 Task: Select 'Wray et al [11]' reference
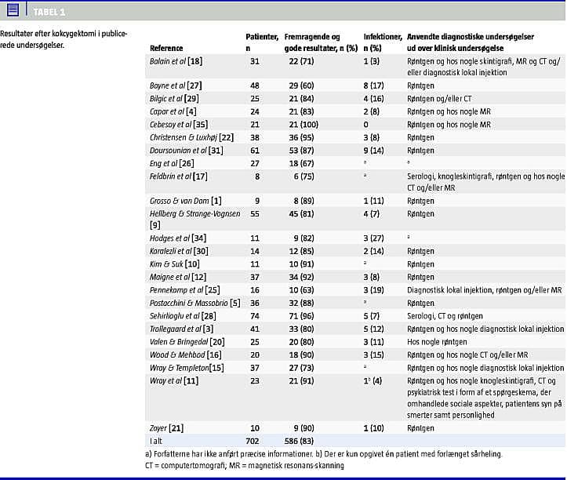[174, 381]
